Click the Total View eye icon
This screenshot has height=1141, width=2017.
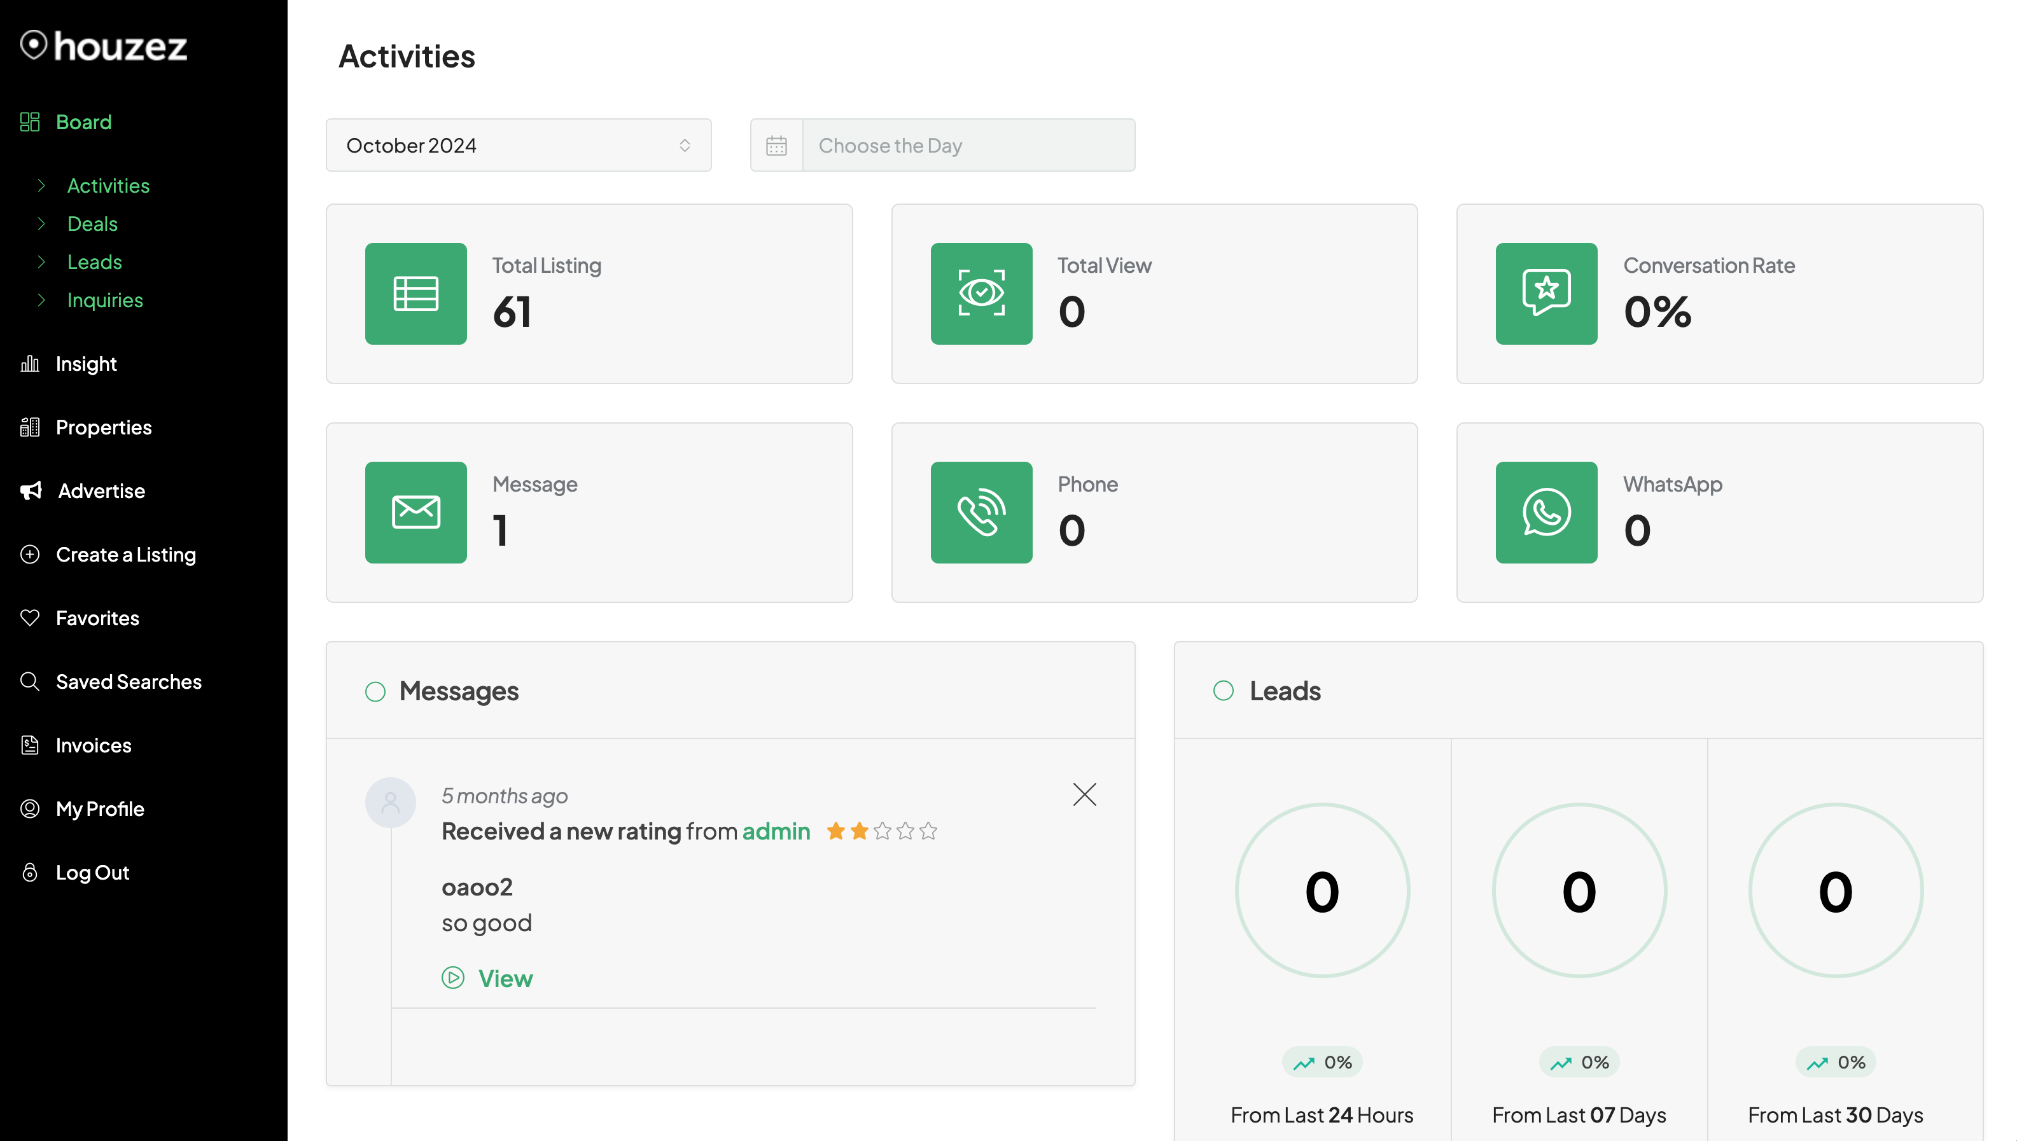pos(981,294)
